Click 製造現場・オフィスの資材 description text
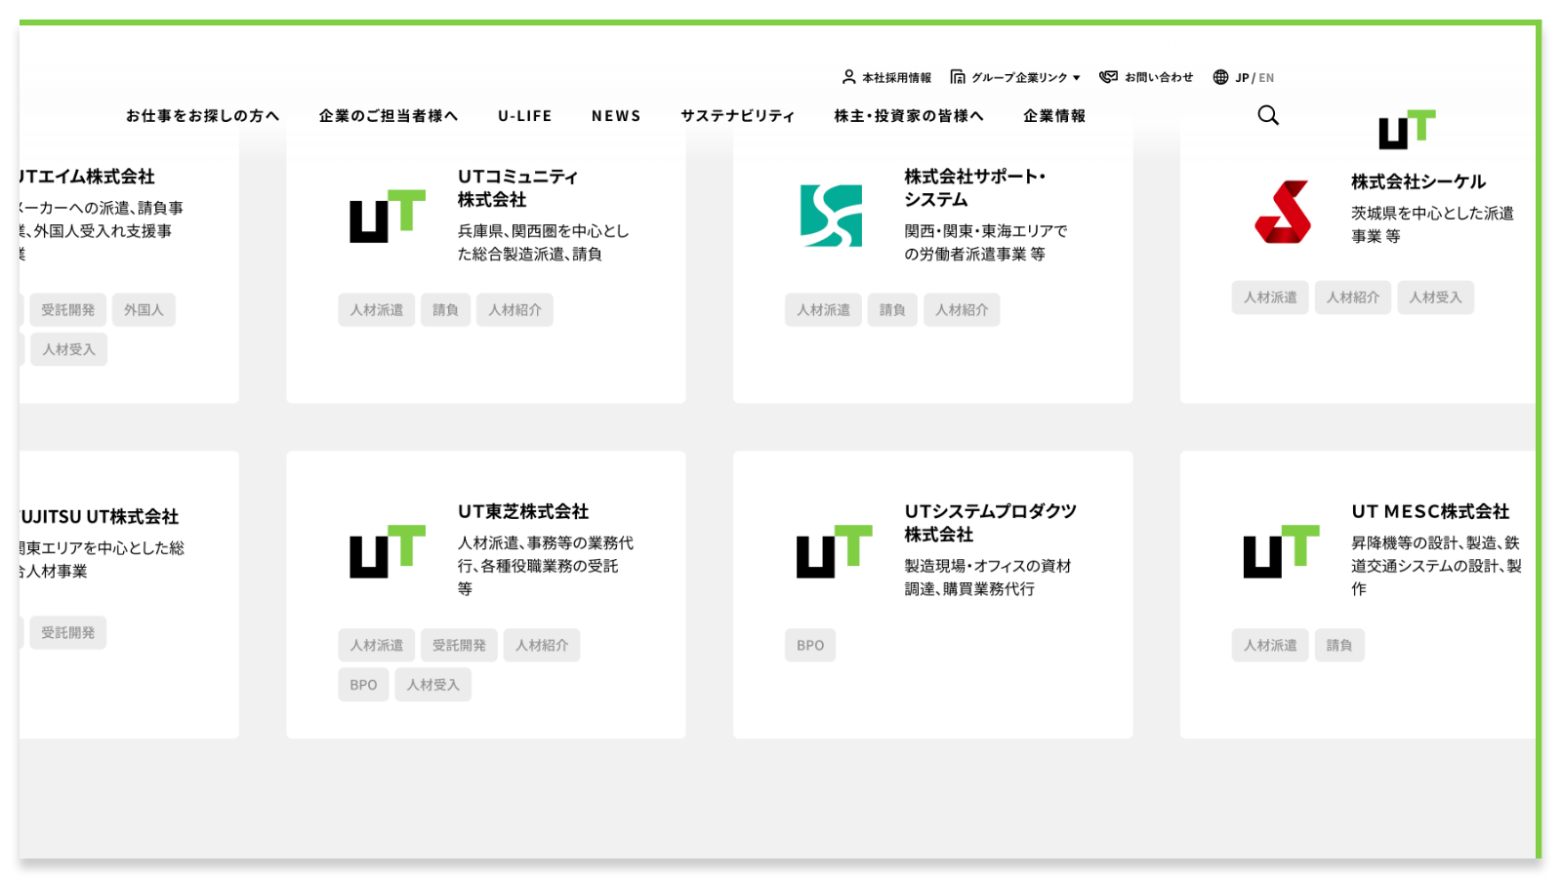The height and width of the screenshot is (878, 1562). pyautogui.click(x=988, y=578)
